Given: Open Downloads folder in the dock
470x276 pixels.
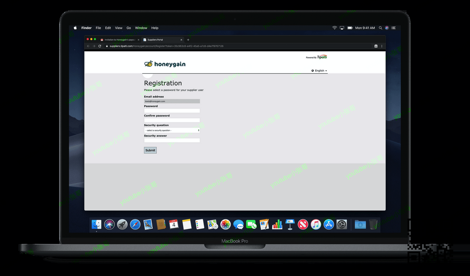Looking at the screenshot, I should point(360,224).
